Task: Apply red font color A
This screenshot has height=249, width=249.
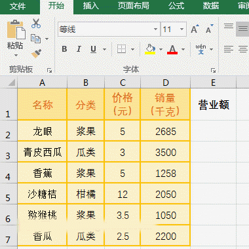Action: pyautogui.click(x=172, y=49)
